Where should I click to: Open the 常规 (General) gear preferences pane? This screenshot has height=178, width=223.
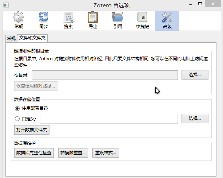point(19,20)
